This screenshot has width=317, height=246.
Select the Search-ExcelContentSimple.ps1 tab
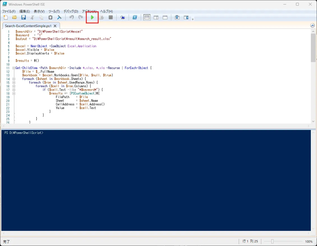28,26
